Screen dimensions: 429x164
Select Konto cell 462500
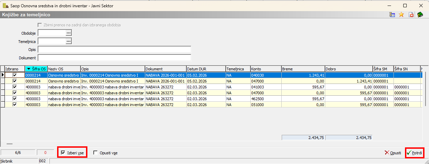(x=266, y=98)
